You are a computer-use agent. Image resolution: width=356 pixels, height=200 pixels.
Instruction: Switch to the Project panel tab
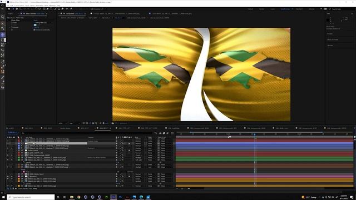(x=10, y=13)
